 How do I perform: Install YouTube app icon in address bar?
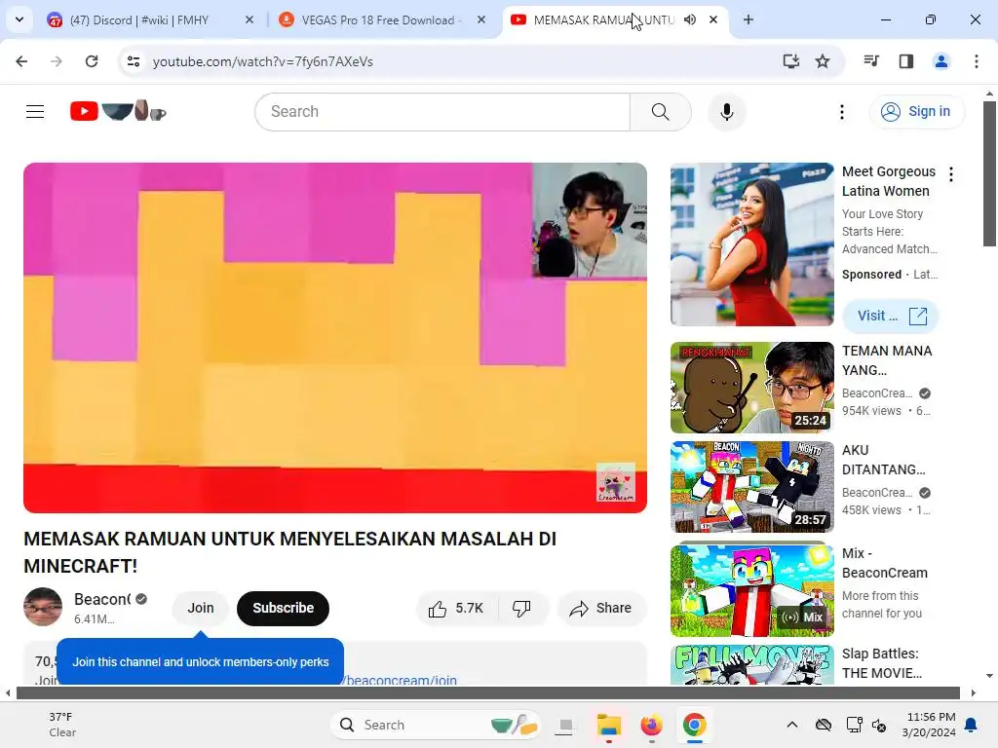[790, 61]
